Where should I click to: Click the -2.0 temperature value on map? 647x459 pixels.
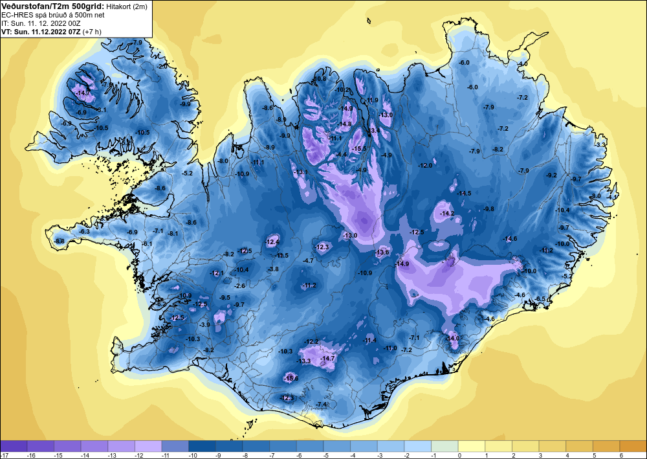coord(162,66)
